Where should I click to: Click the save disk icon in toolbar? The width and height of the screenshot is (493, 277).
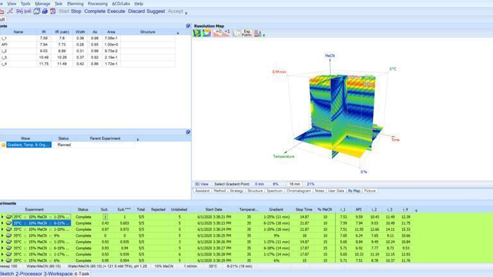coord(37,12)
